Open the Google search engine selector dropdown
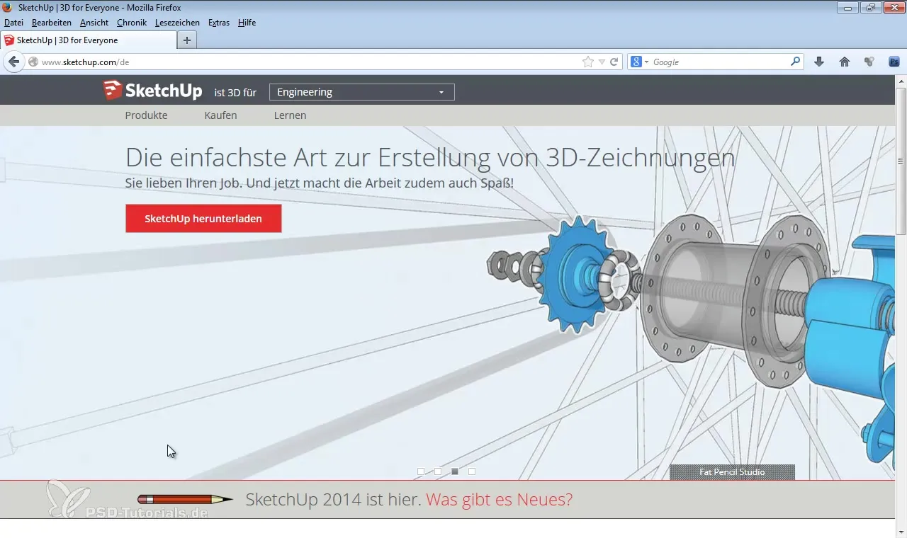This screenshot has height=538, width=907. point(640,62)
